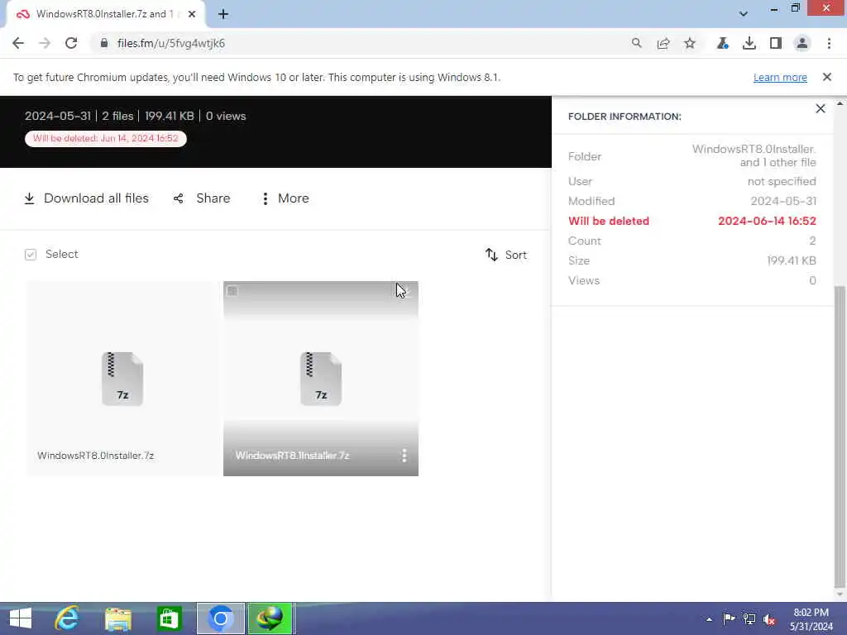Screen dimensions: 847x635
Task: Tick the Select all checkbox
Action: pos(31,255)
